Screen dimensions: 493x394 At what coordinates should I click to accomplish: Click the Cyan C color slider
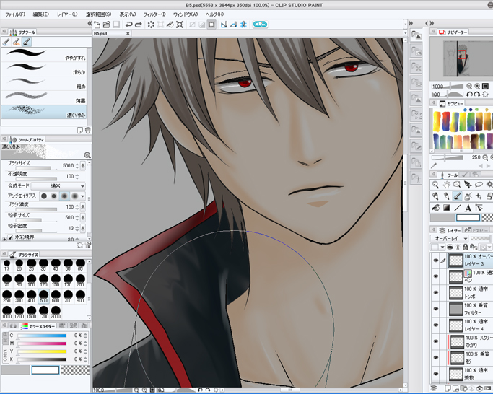[42, 336]
